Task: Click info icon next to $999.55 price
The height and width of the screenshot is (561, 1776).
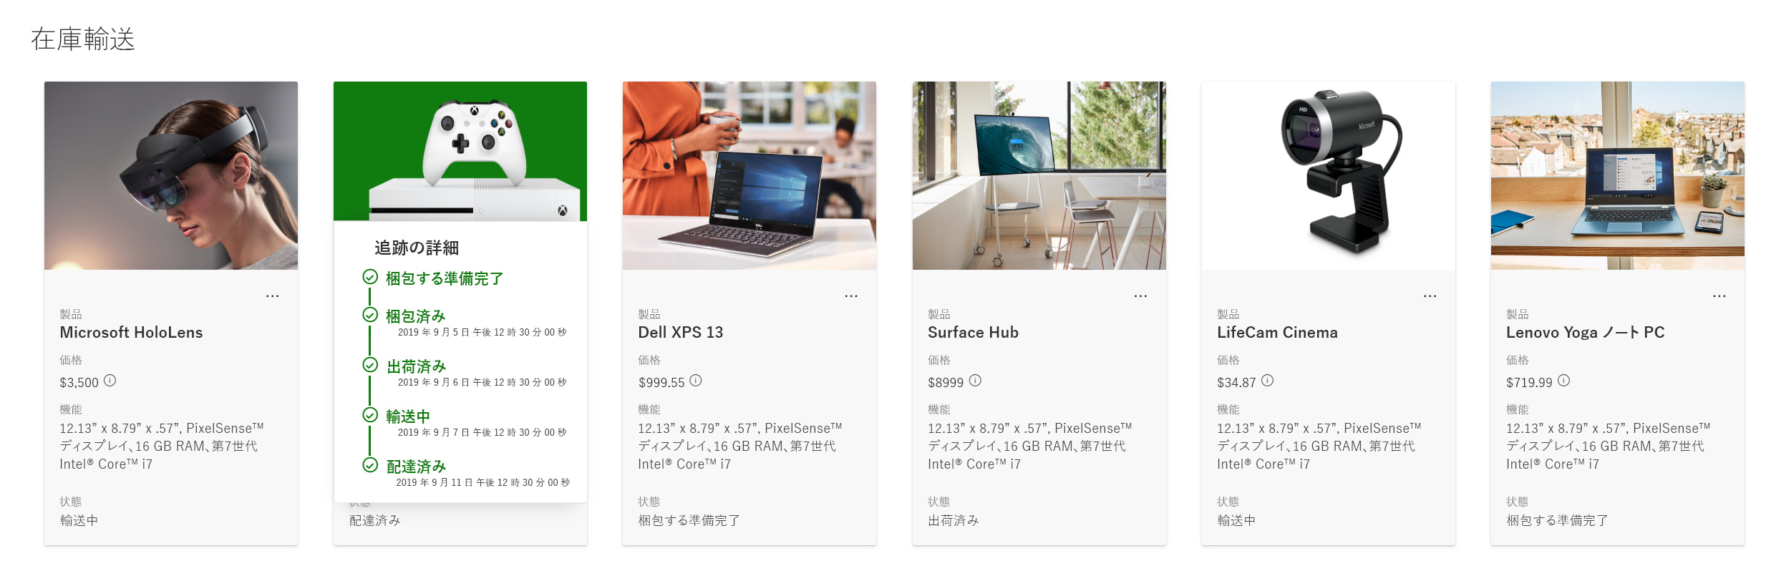Action: 696,381
